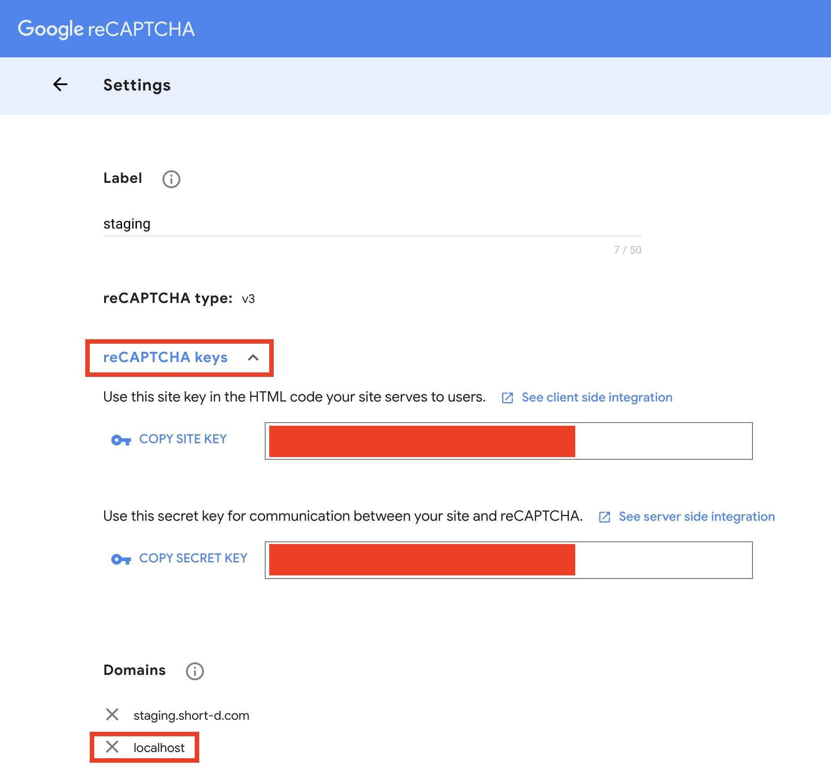Open See server side integration link
Screen dimensions: 831x769
click(x=697, y=516)
